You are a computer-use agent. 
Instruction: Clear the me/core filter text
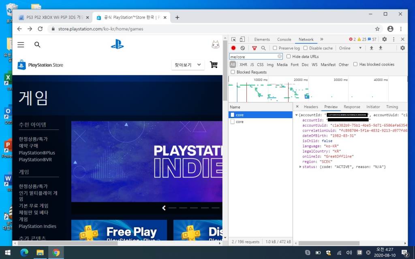280,56
